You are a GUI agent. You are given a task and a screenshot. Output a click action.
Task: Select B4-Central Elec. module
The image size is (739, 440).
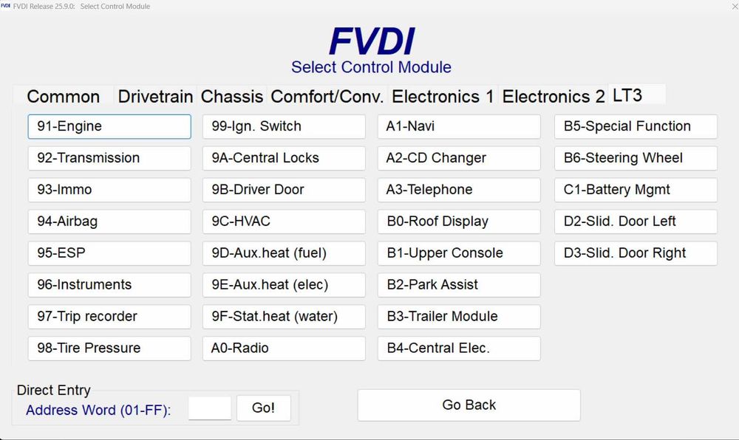click(459, 348)
